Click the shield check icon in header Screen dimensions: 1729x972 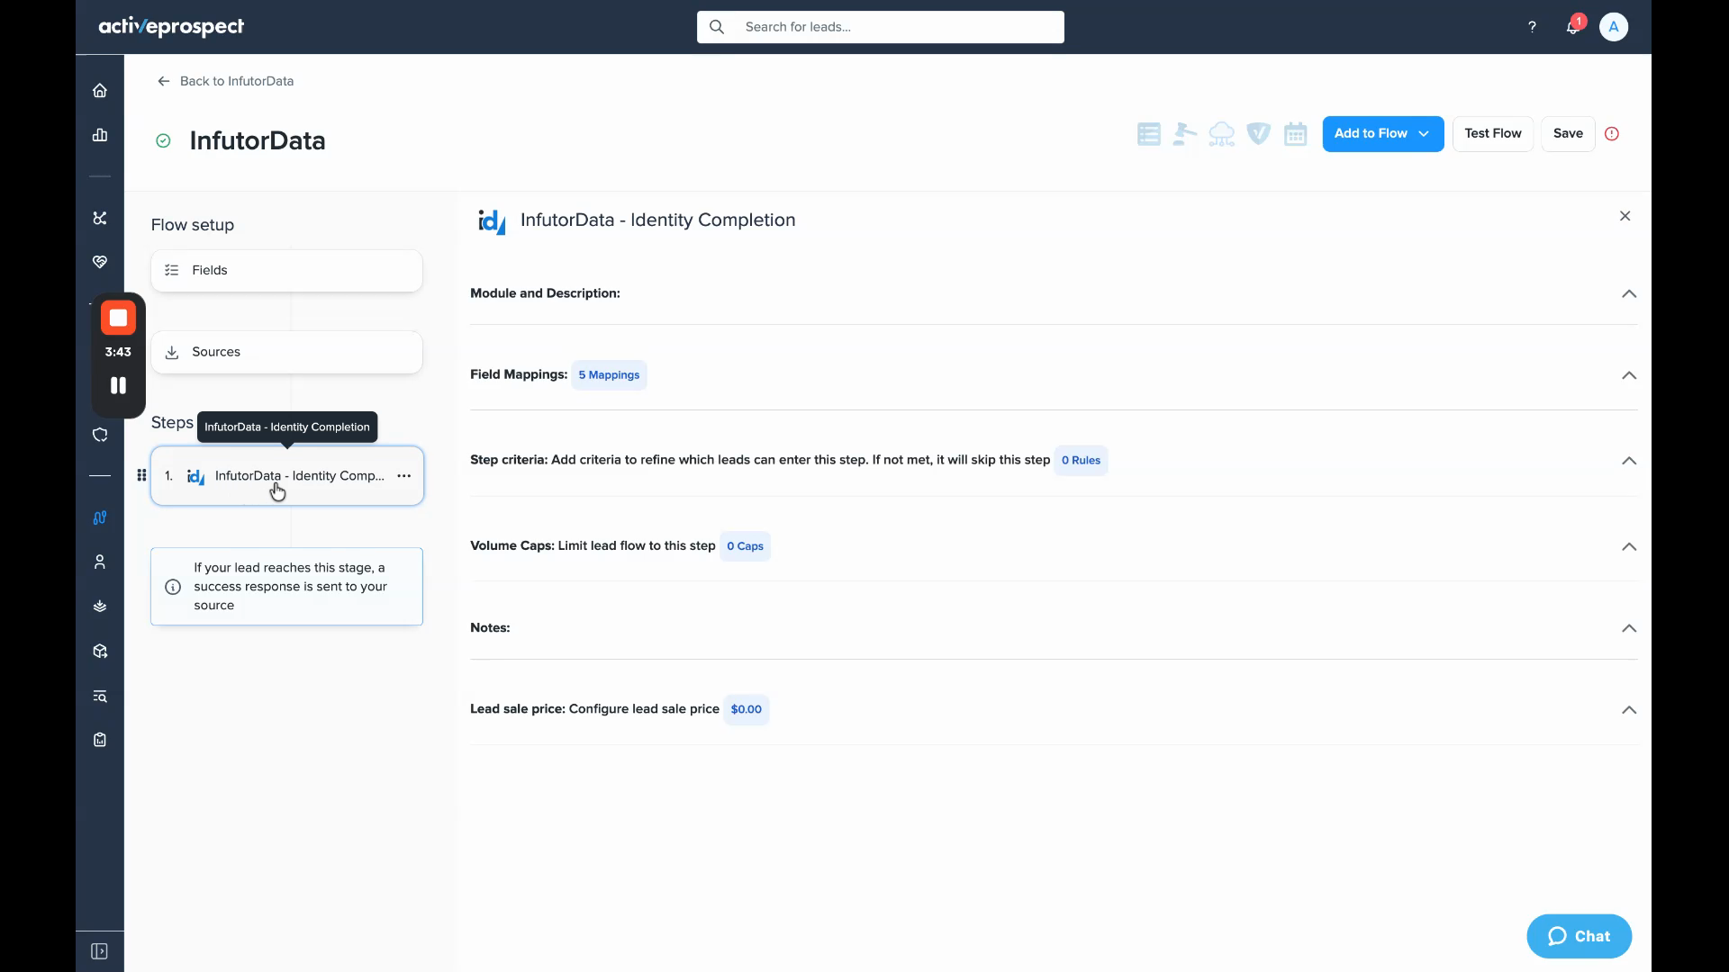[1259, 134]
